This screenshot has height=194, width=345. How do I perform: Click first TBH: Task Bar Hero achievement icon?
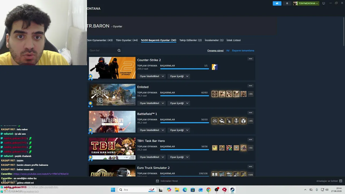tap(215, 148)
